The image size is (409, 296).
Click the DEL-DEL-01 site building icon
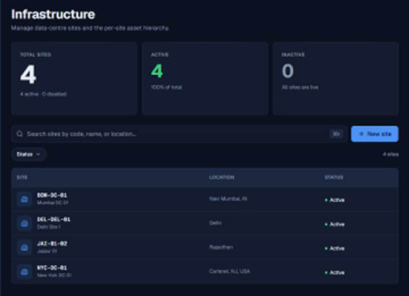(x=24, y=224)
